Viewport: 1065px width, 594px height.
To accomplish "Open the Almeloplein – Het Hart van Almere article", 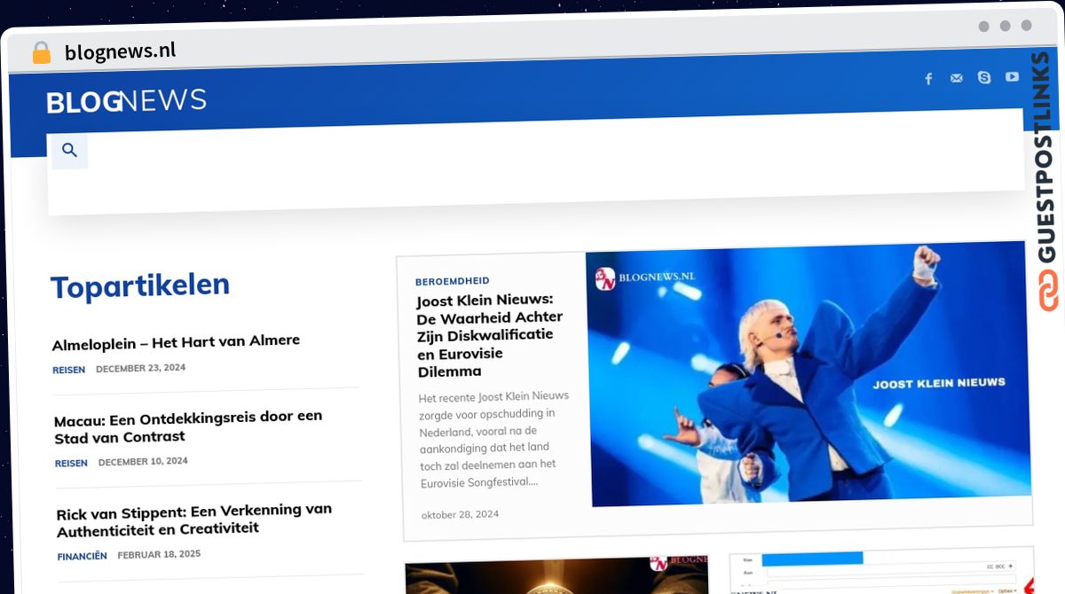I will pyautogui.click(x=176, y=341).
